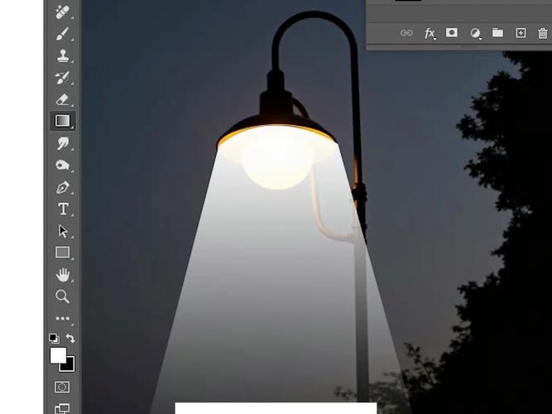Select the Path Selection arrow tool
The image size is (552, 414).
coord(62,231)
